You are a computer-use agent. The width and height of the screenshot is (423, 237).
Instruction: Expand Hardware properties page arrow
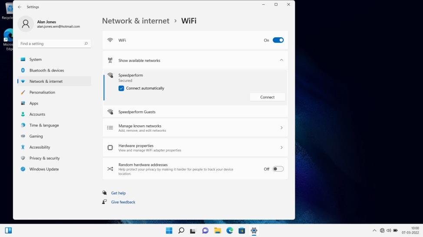click(x=281, y=148)
